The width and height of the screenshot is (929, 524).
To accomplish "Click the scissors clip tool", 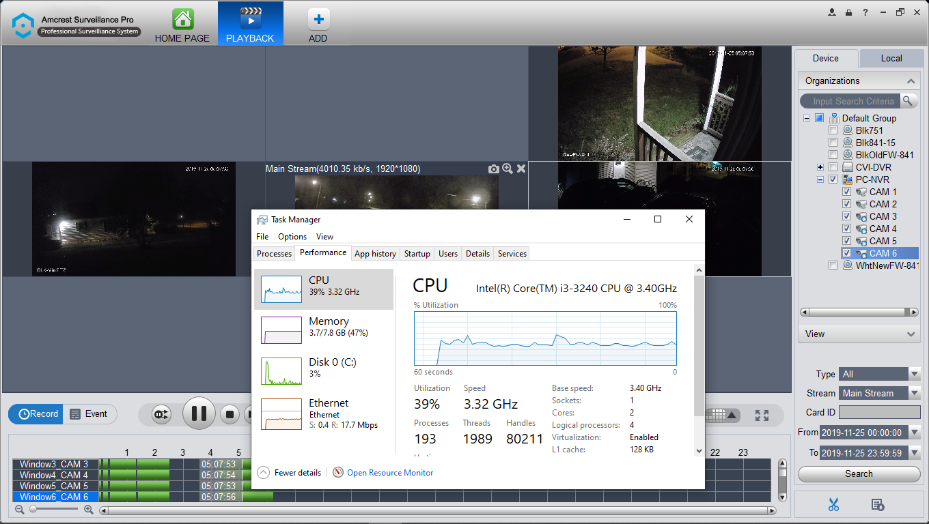I will point(833,505).
